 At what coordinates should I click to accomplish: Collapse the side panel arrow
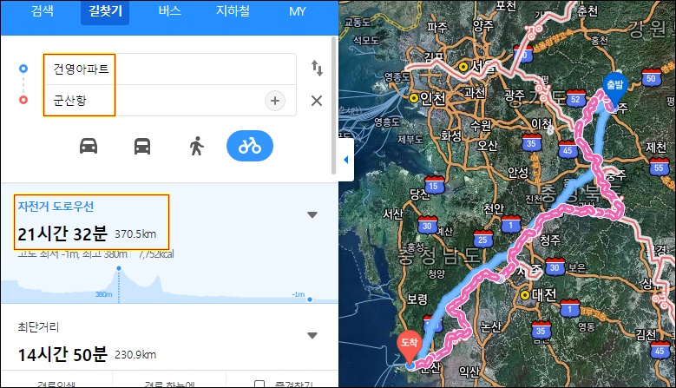pyautogui.click(x=345, y=160)
